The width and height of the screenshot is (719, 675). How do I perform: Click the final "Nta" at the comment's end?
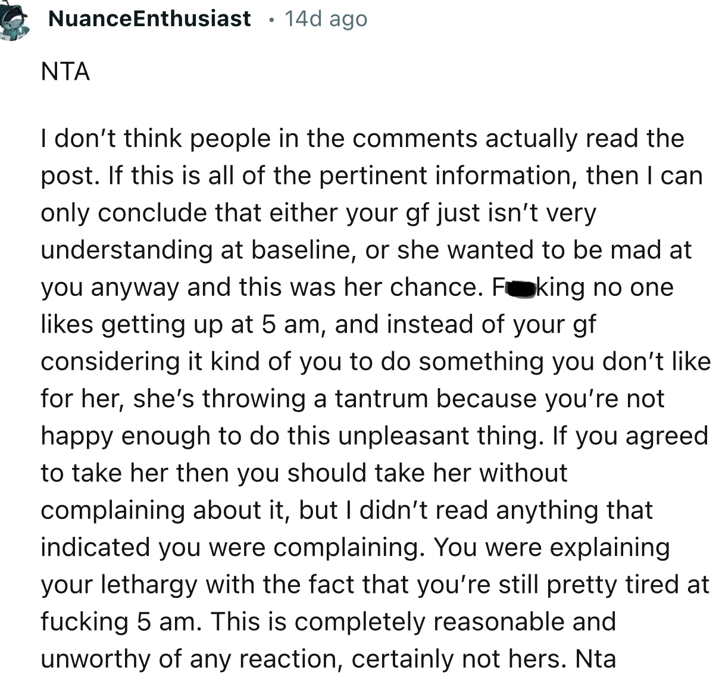click(x=596, y=659)
